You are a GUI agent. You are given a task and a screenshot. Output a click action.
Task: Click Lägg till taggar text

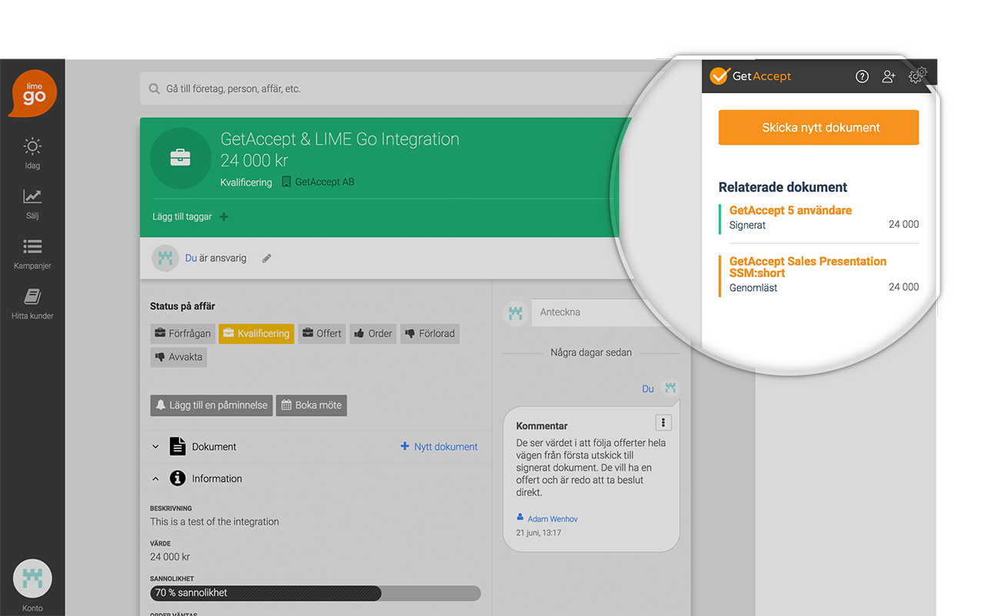pyautogui.click(x=182, y=217)
